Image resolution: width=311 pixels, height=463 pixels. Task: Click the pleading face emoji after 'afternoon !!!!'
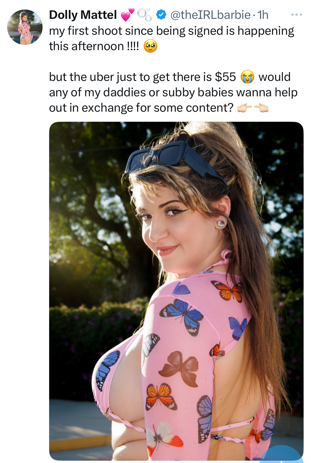[150, 46]
